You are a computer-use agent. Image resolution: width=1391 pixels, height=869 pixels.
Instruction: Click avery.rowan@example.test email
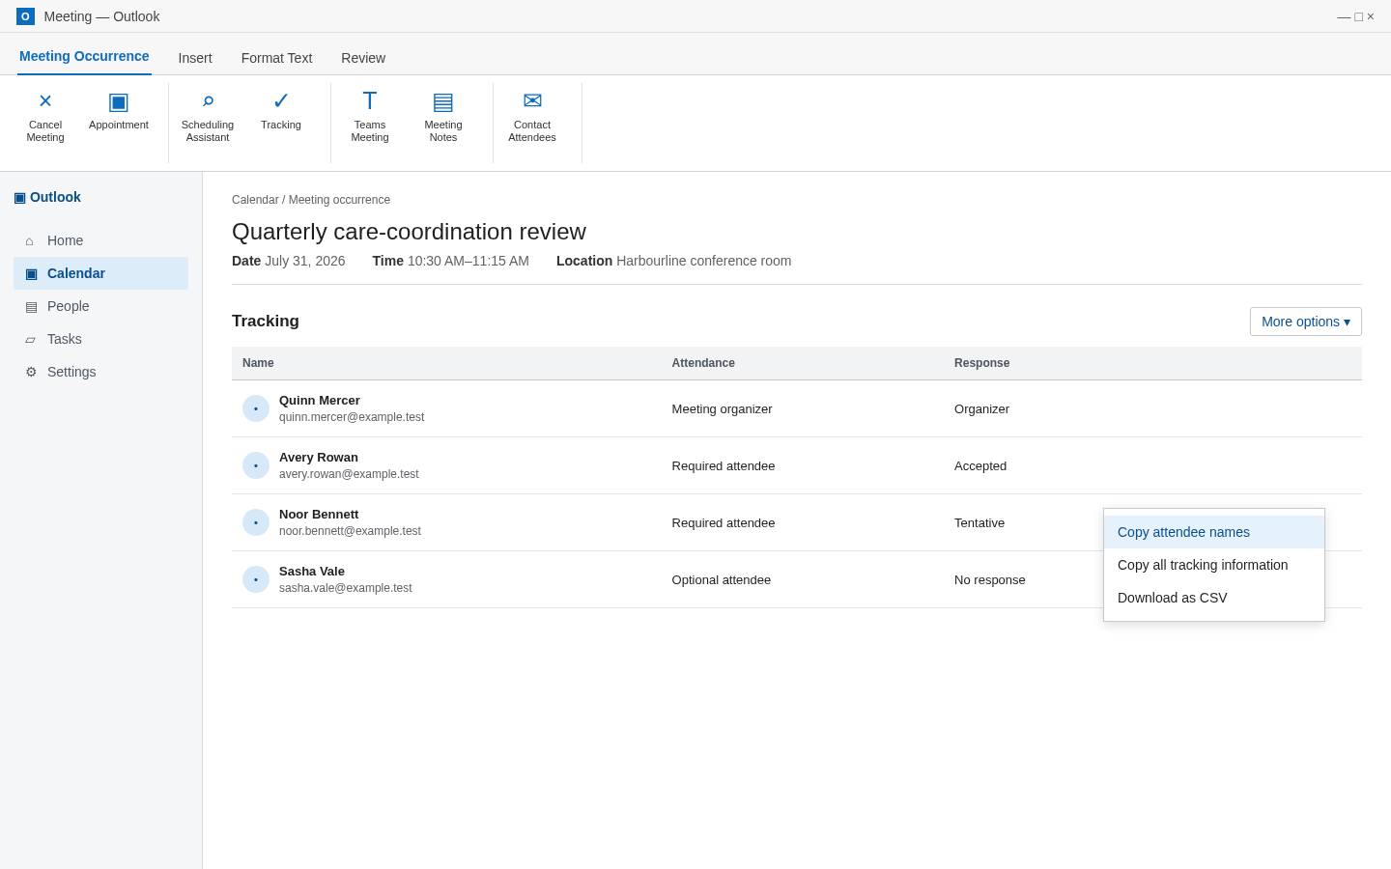coord(349,474)
